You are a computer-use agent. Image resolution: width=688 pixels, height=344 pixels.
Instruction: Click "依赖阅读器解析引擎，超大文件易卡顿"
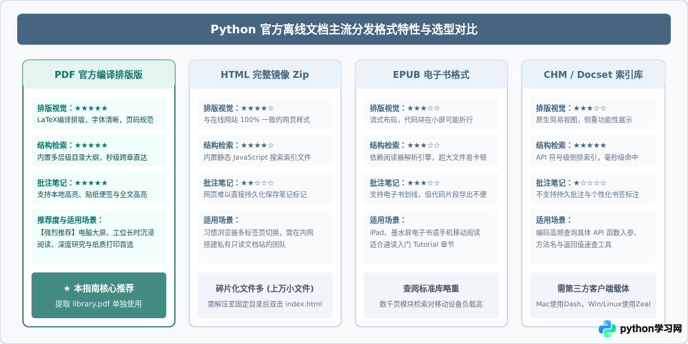pos(428,157)
